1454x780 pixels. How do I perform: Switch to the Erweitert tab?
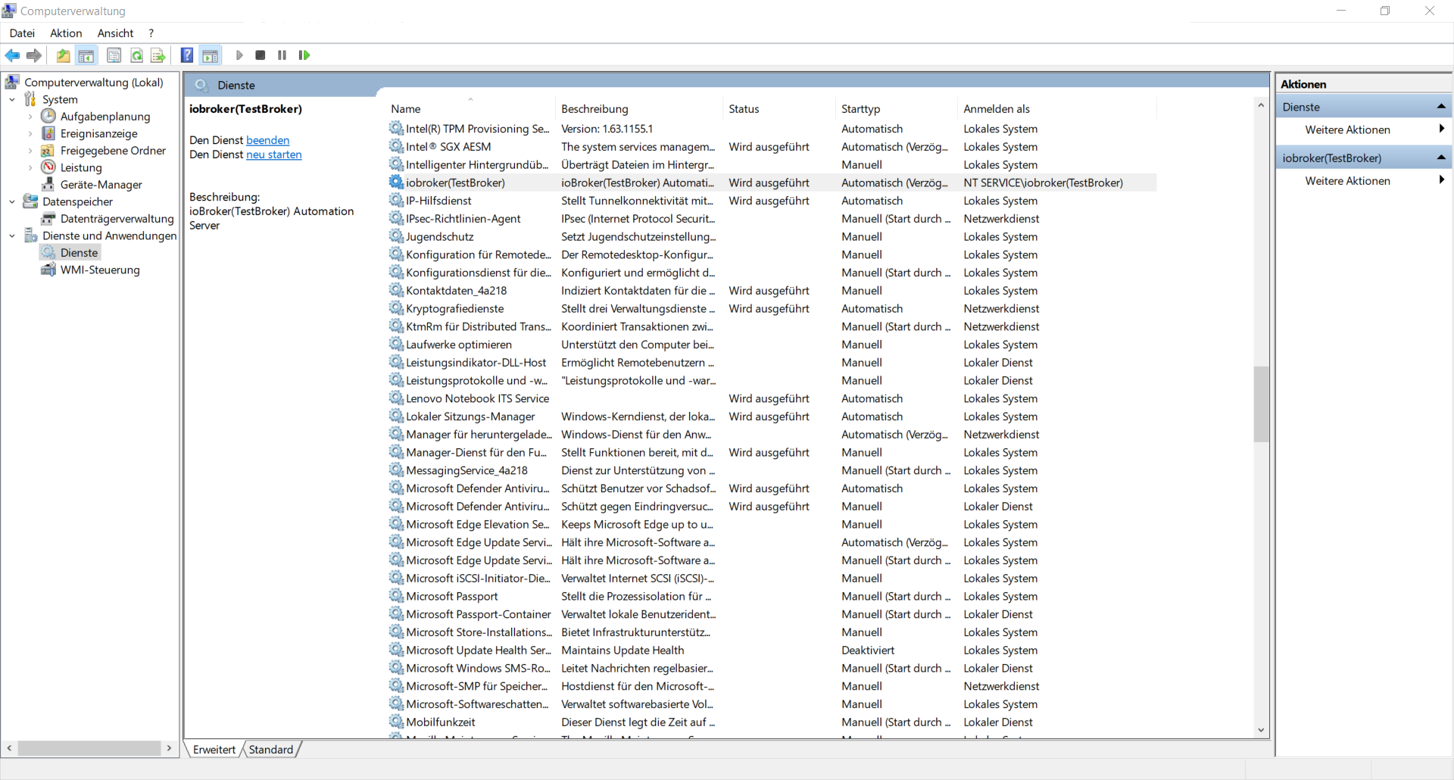tap(214, 749)
